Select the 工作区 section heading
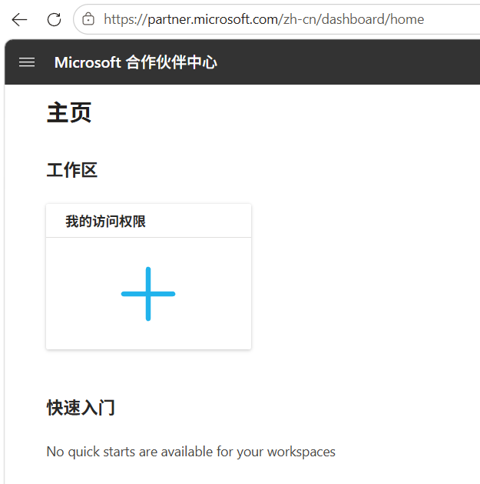Screen dimensions: 480x484 [x=72, y=170]
